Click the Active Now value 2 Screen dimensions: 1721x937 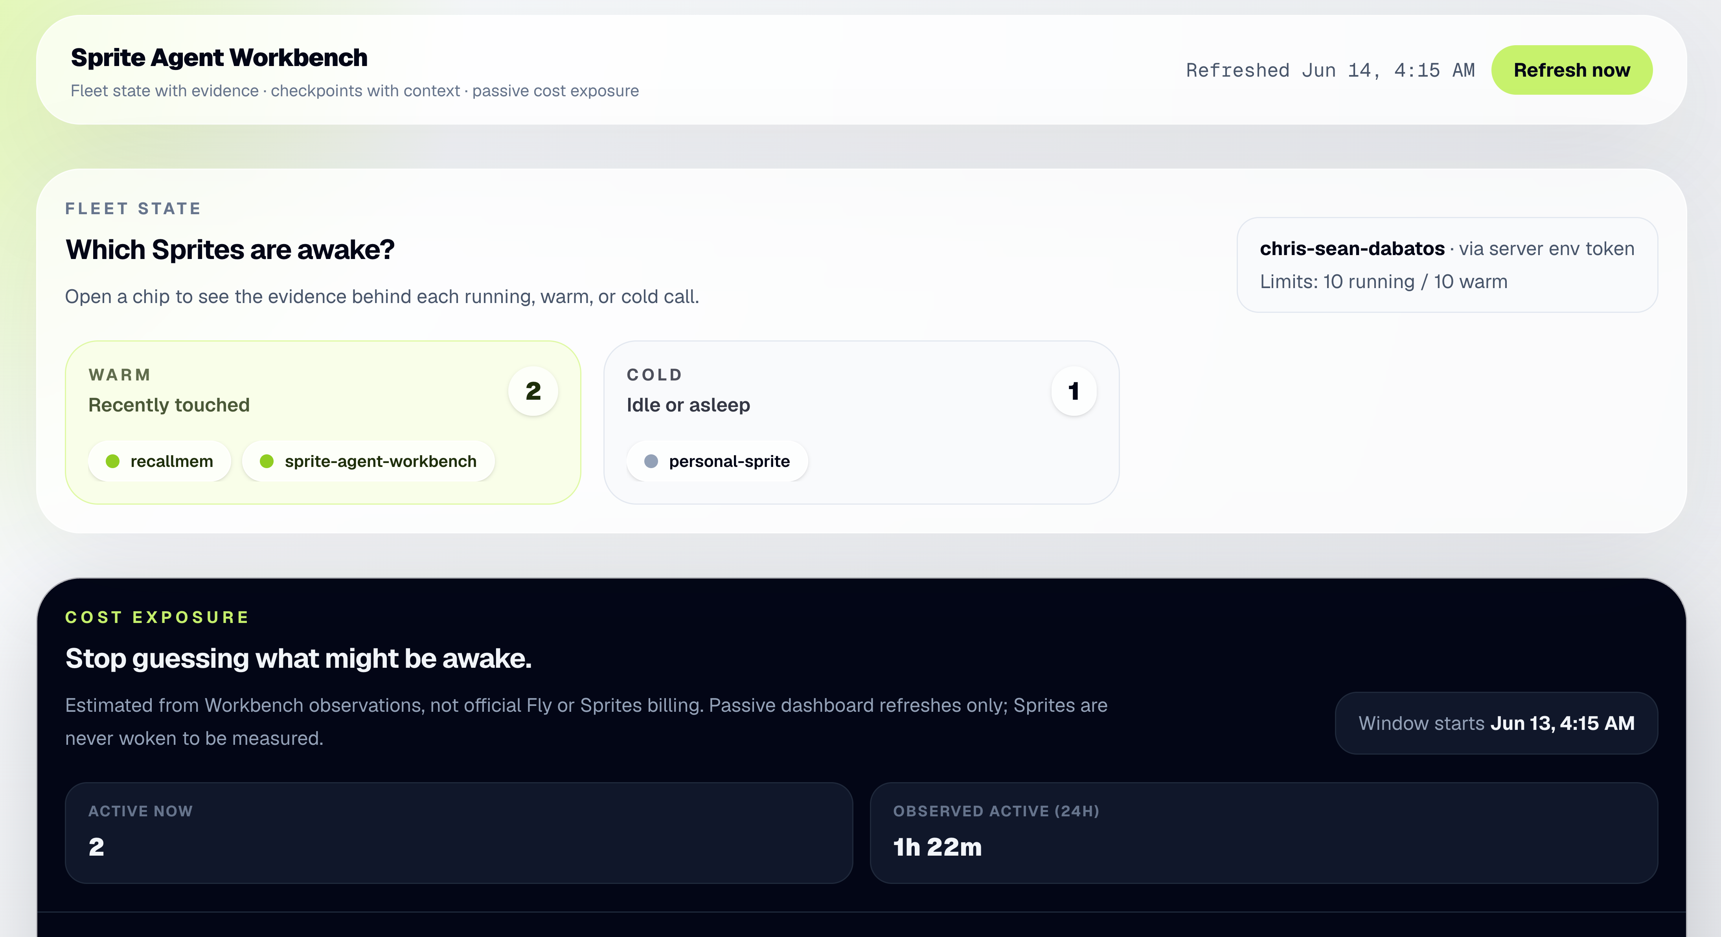coord(97,847)
